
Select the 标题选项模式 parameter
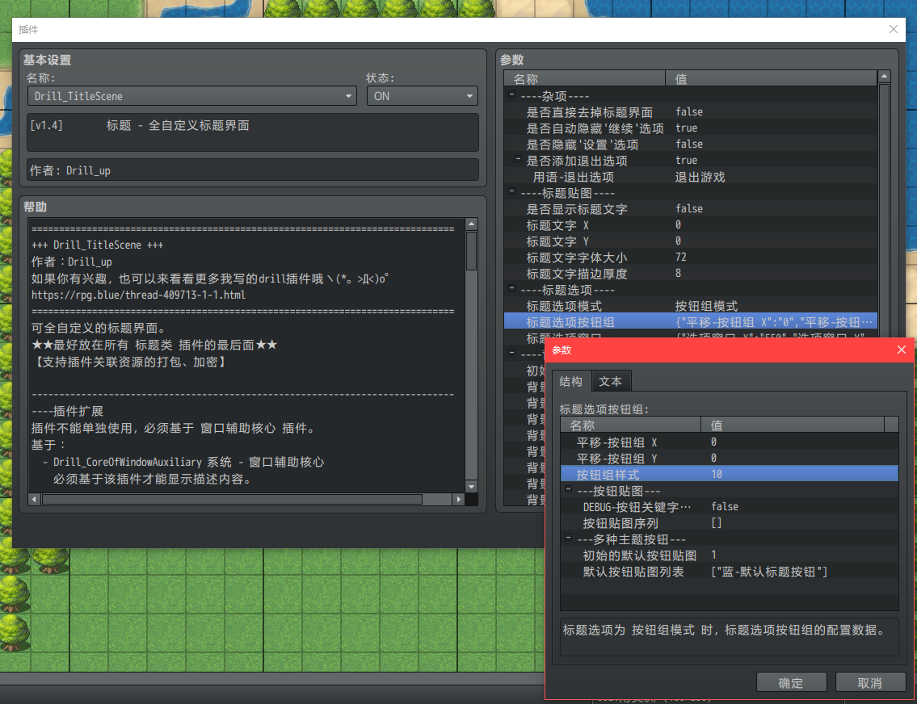[x=690, y=306]
